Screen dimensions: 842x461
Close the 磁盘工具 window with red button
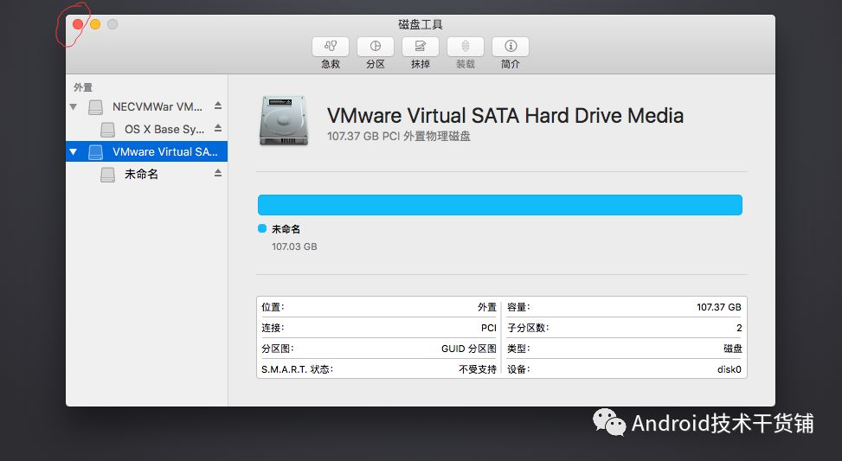pos(78,24)
